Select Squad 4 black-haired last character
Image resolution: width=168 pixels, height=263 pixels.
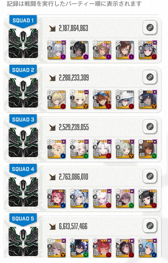point(148,199)
